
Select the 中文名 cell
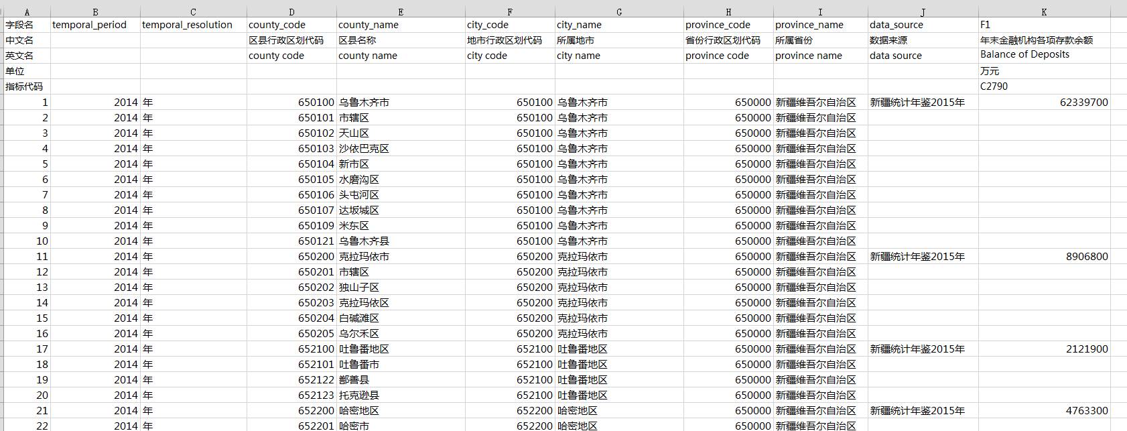27,40
